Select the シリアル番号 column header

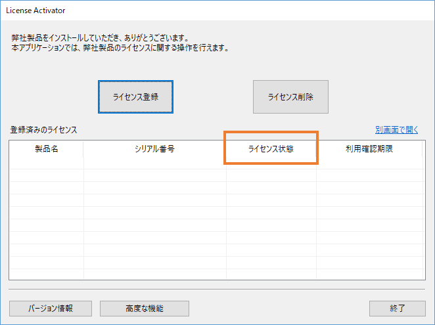154,149
